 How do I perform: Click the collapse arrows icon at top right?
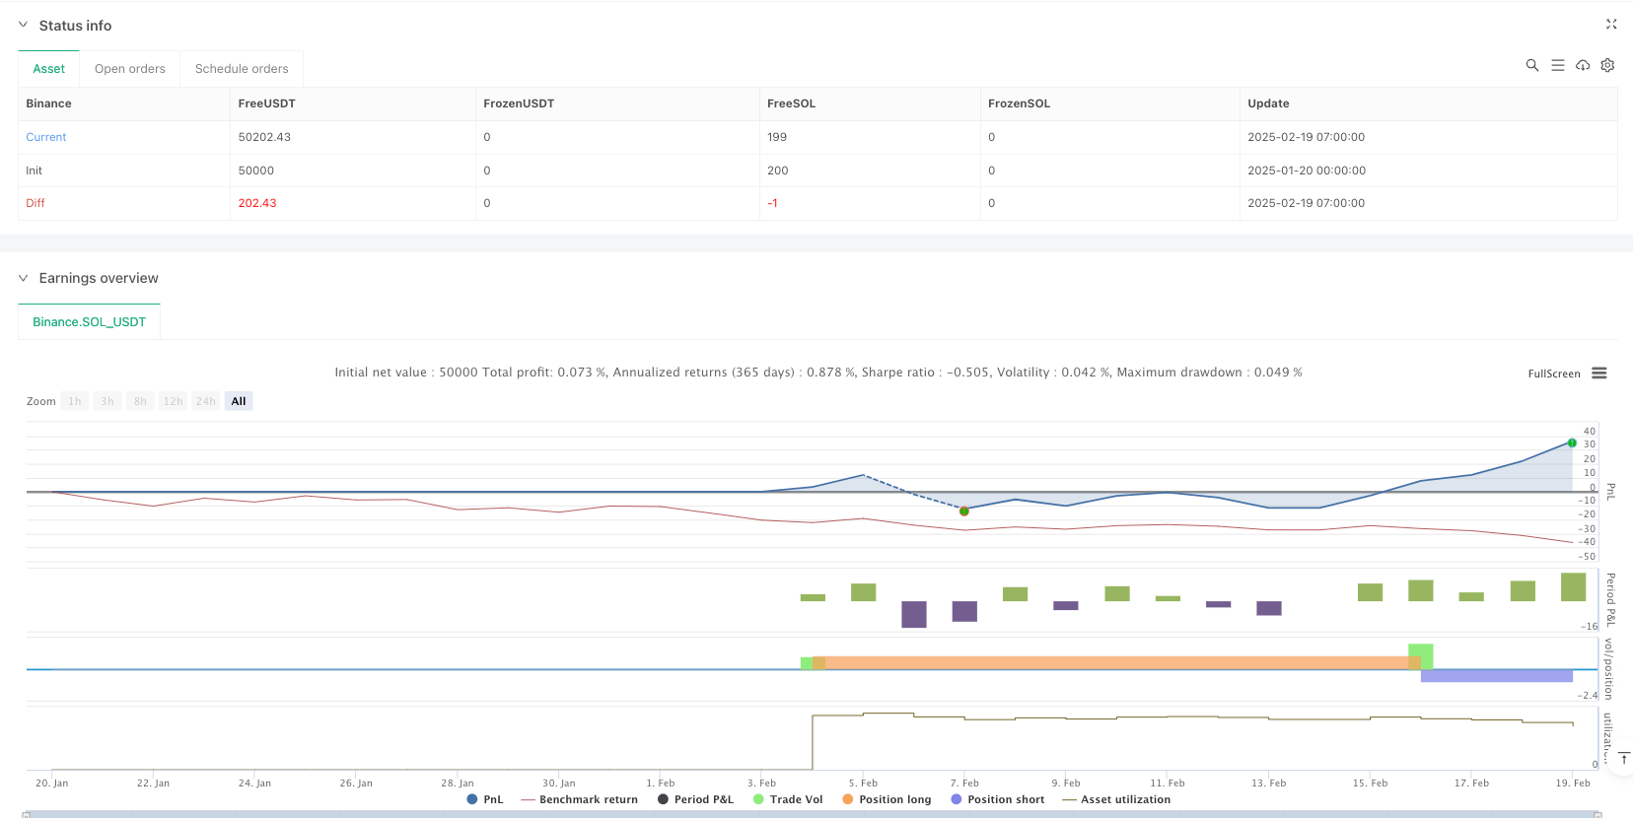coord(1611,25)
